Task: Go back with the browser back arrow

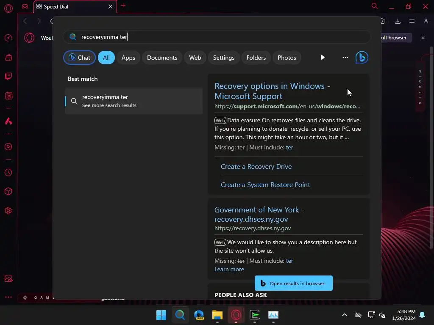Action: pos(25,21)
